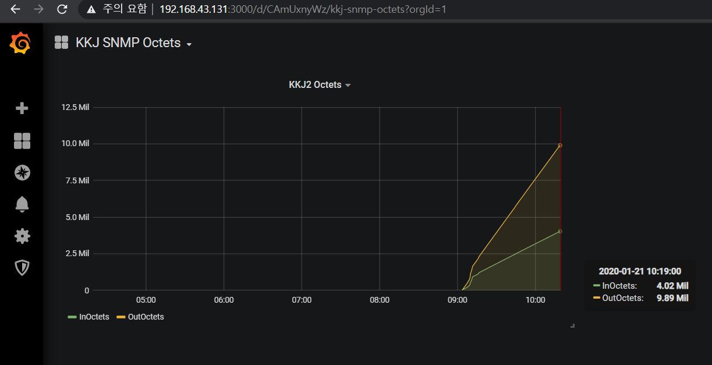Open the Dashboards squares icon in the sidebar

22,141
